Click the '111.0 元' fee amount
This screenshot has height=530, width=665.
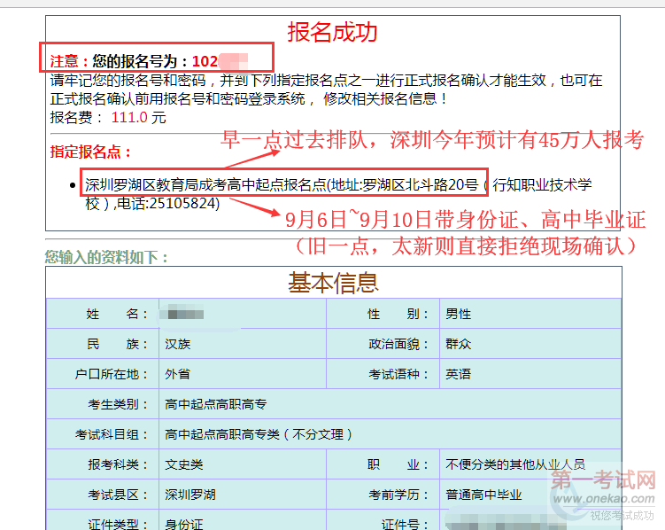pos(138,117)
